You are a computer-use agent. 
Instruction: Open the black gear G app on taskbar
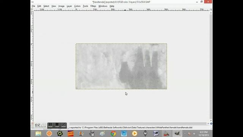click(x=60, y=134)
